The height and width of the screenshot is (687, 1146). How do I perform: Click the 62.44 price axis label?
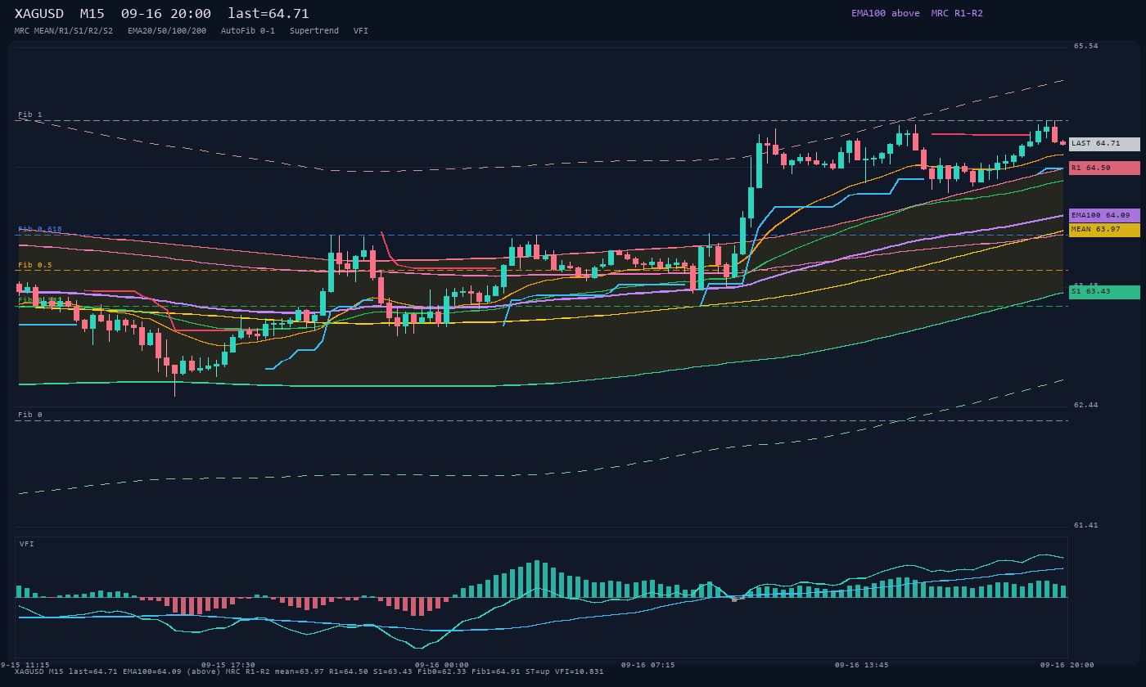pos(1086,405)
